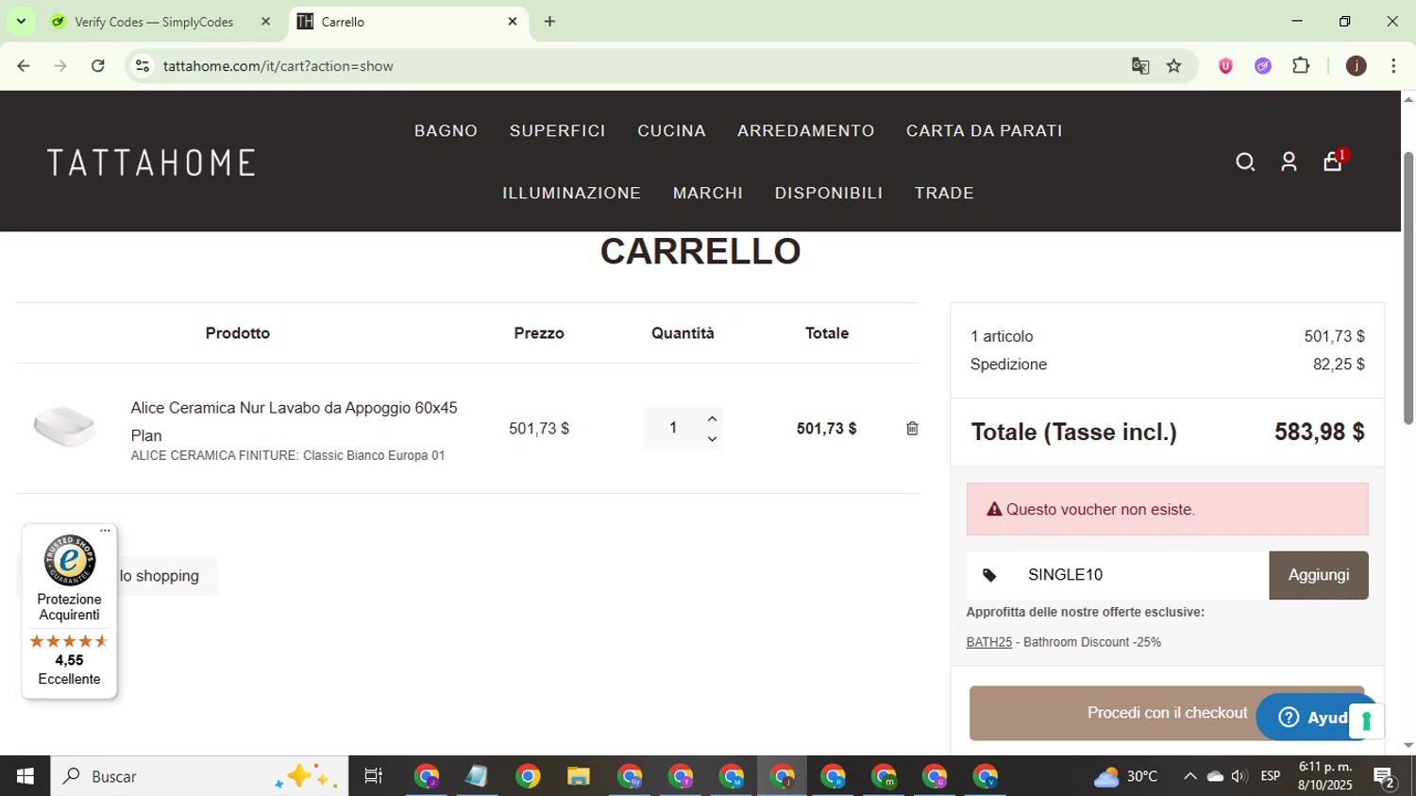Increase quantity with the up arrow
This screenshot has width=1416, height=796.
tap(713, 419)
